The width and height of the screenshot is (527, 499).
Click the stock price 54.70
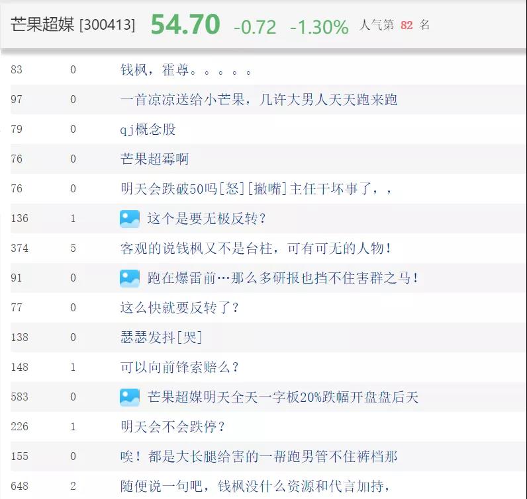pos(185,24)
